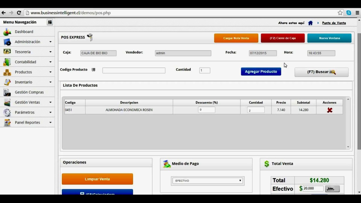Expand the Productos submenu arrow
Viewport: 361px width, 203px height.
[x=50, y=72]
